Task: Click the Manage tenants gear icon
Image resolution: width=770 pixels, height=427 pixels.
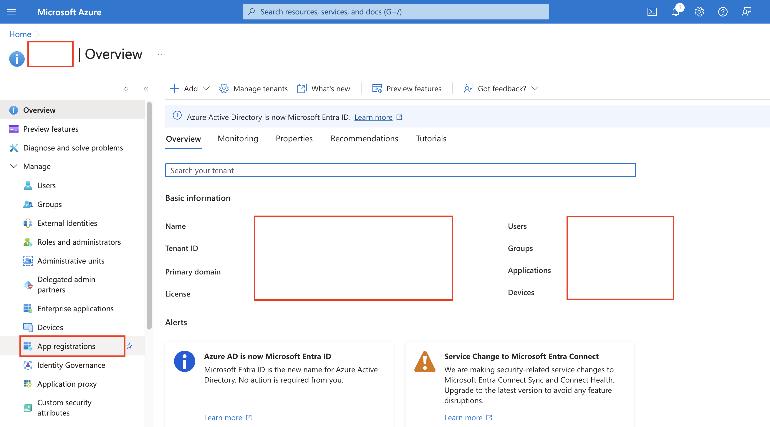Action: [x=224, y=89]
